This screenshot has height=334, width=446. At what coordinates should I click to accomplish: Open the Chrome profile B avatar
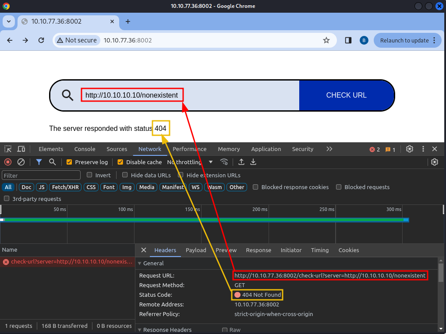pos(364,40)
